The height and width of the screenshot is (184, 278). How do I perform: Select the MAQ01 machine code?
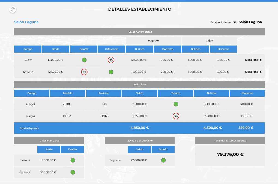pyautogui.click(x=31, y=104)
